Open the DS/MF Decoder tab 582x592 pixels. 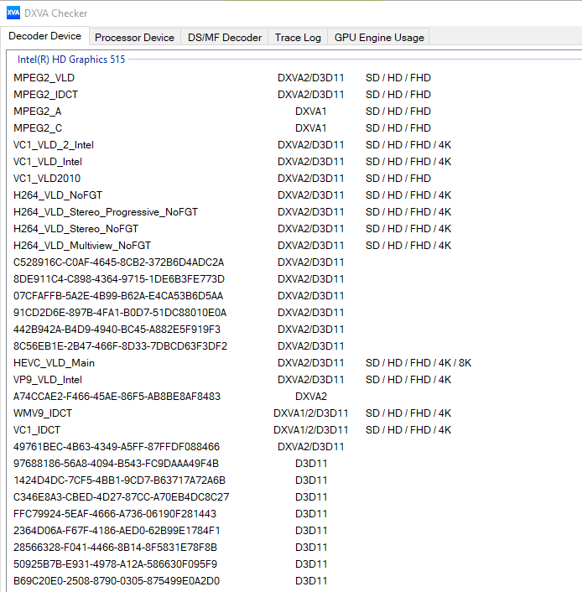[225, 37]
